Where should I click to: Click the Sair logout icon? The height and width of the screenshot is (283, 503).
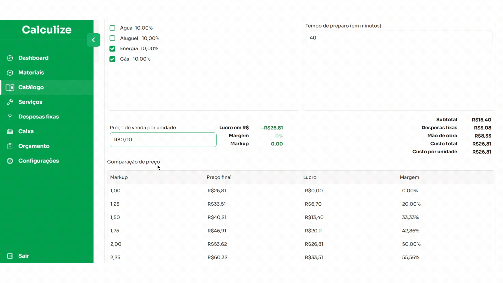tap(10, 256)
